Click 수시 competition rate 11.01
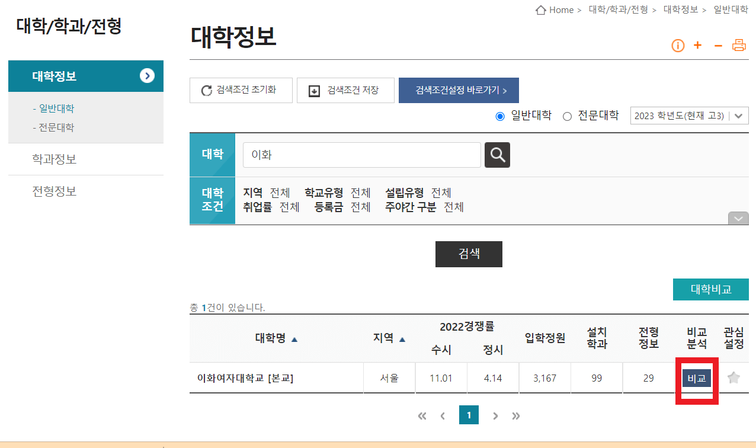 441,378
